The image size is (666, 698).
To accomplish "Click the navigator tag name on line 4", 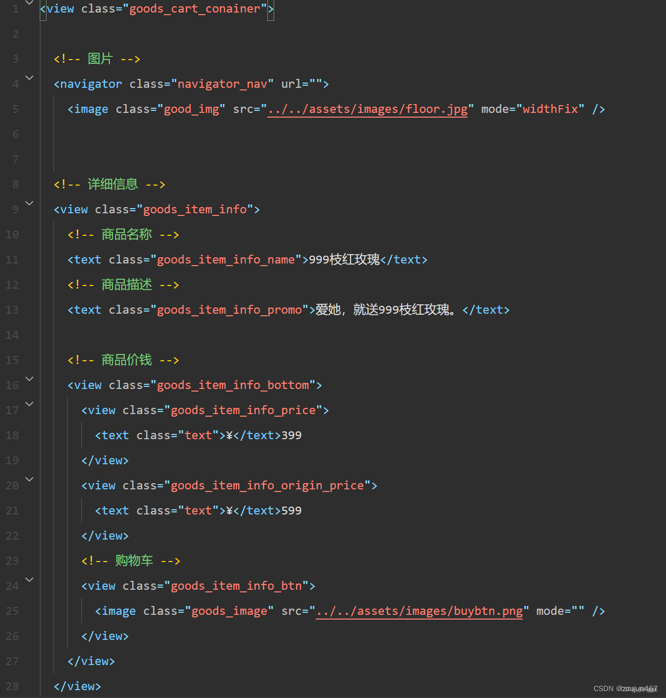I will click(x=91, y=84).
